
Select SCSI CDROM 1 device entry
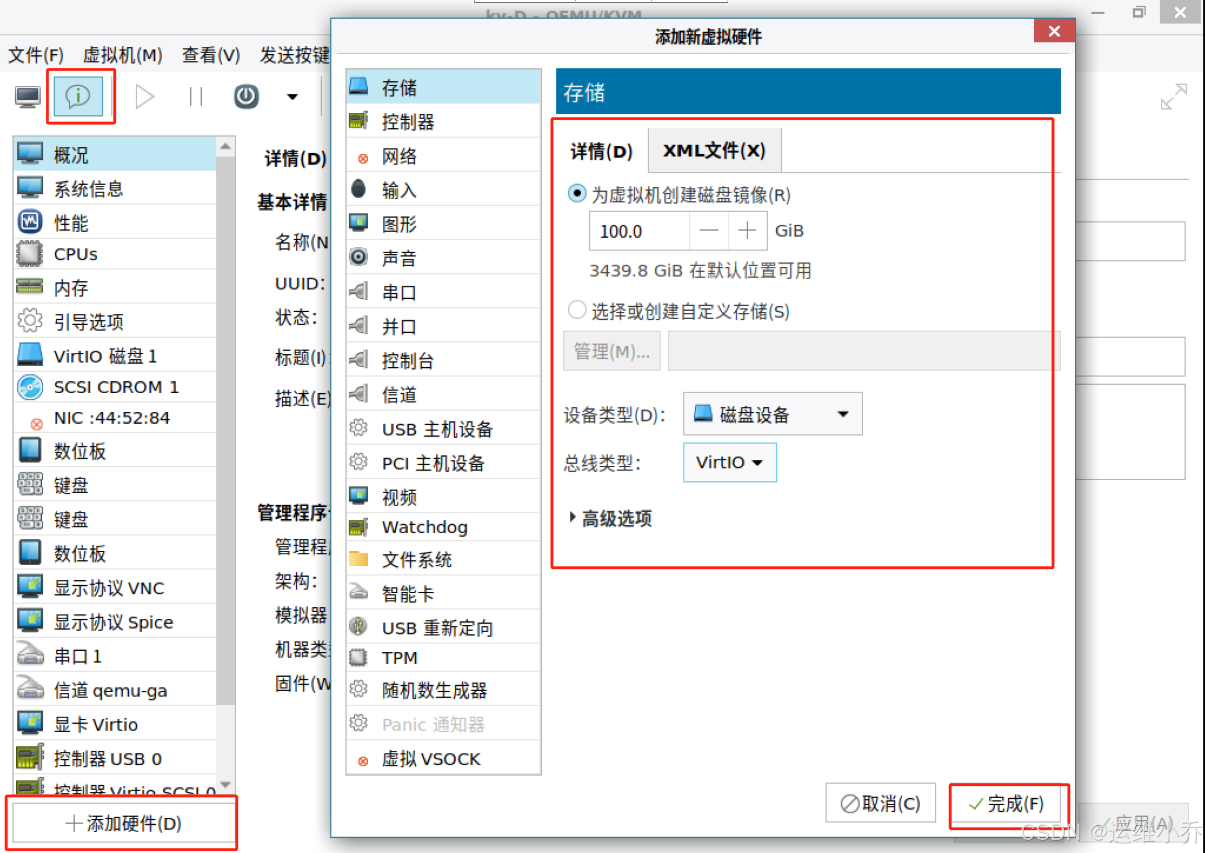tap(116, 387)
